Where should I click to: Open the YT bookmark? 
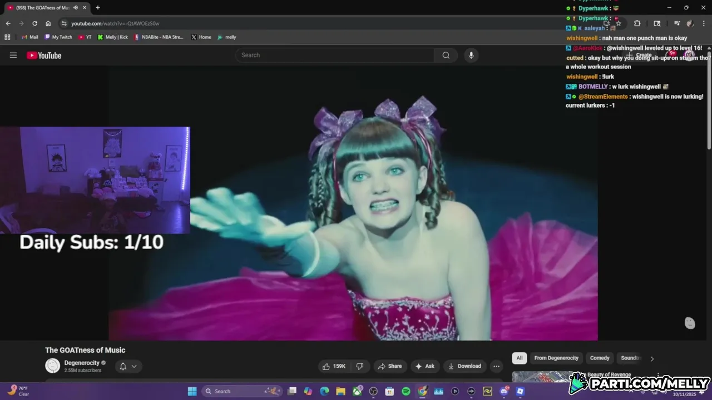tap(85, 37)
